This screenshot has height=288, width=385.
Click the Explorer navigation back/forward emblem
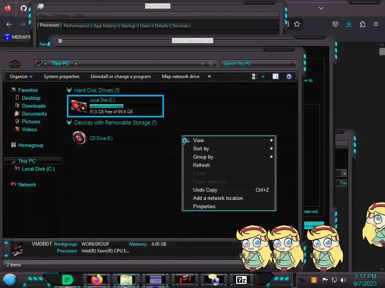point(15,64)
